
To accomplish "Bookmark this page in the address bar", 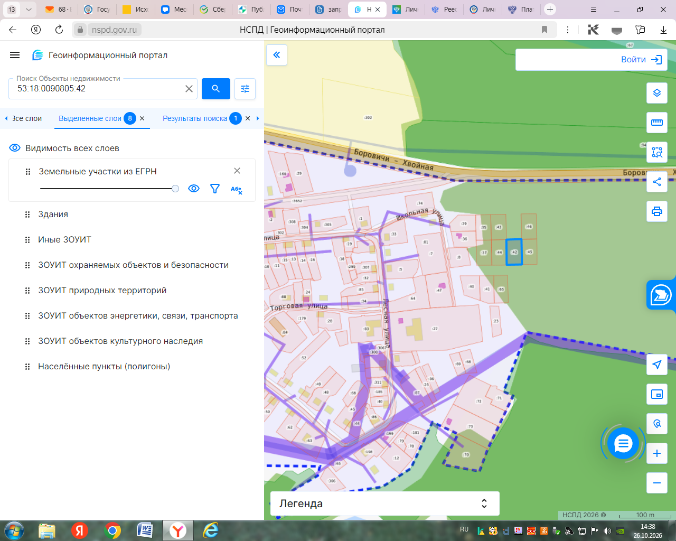I will pos(544,30).
